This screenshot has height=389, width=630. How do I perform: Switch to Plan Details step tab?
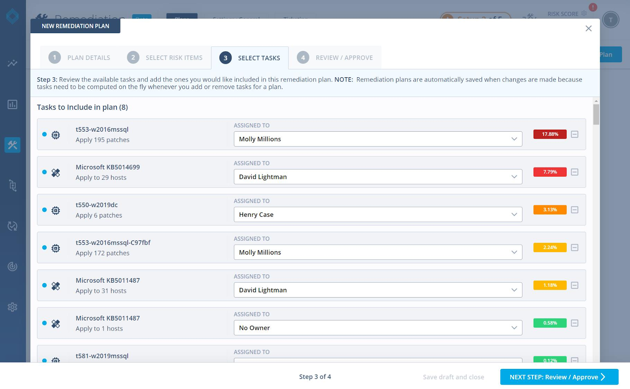coord(80,58)
